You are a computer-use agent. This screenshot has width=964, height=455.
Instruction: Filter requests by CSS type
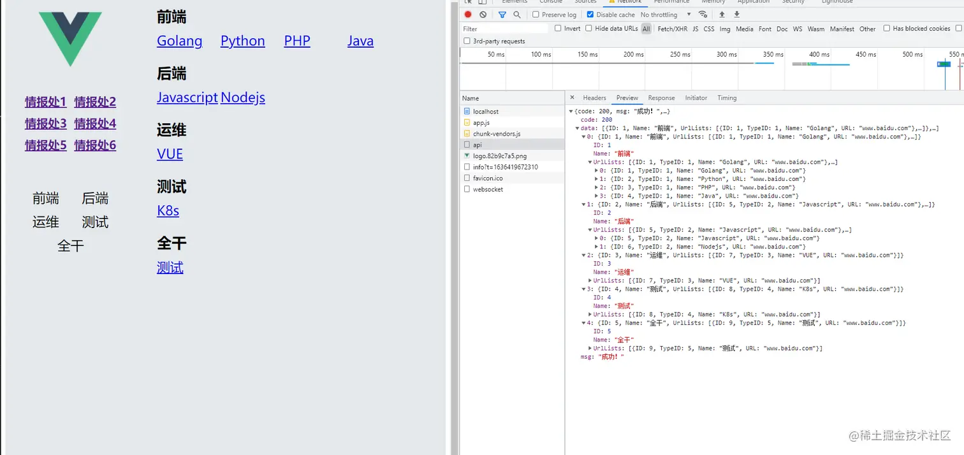click(709, 29)
